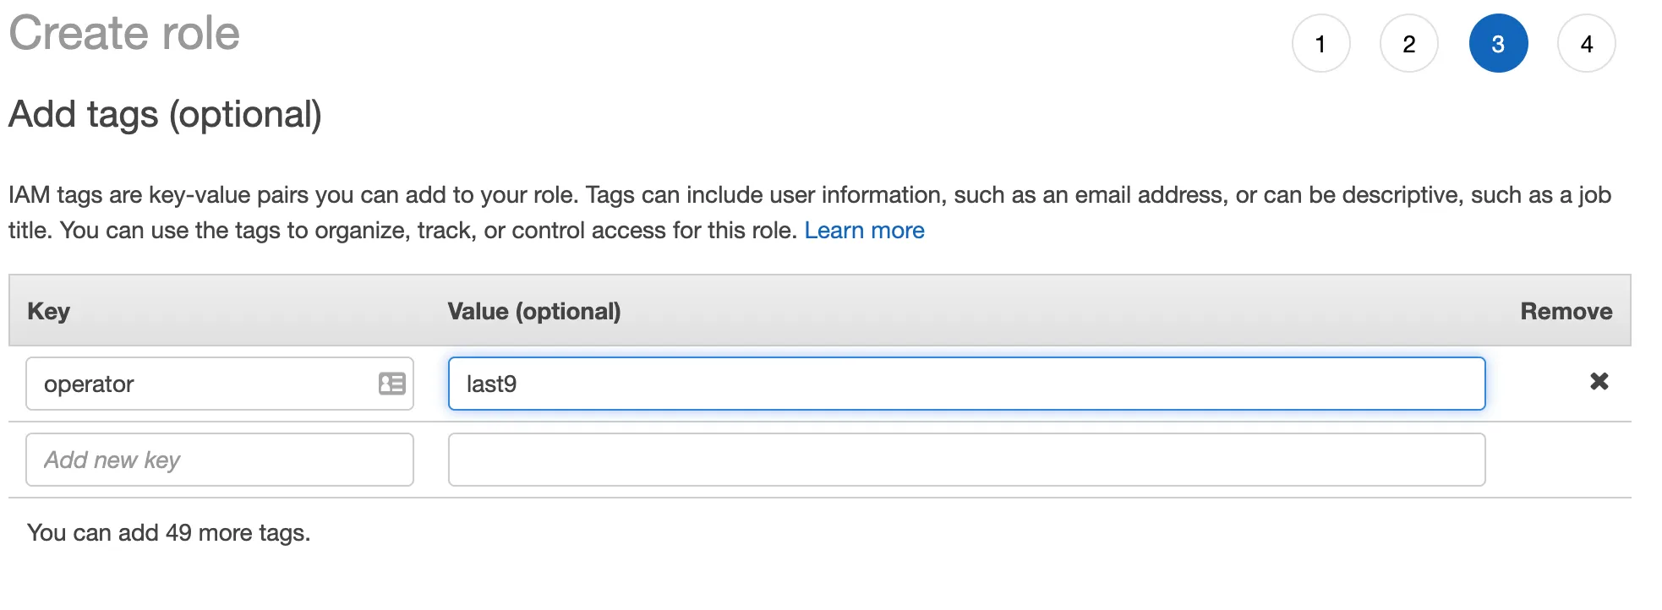Select the highlighted step 3 circle

tap(1498, 44)
